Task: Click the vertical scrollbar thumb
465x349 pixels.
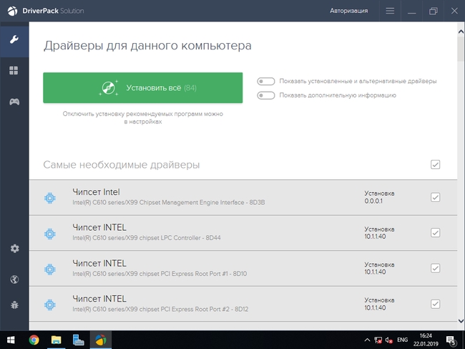Action: (x=461, y=49)
